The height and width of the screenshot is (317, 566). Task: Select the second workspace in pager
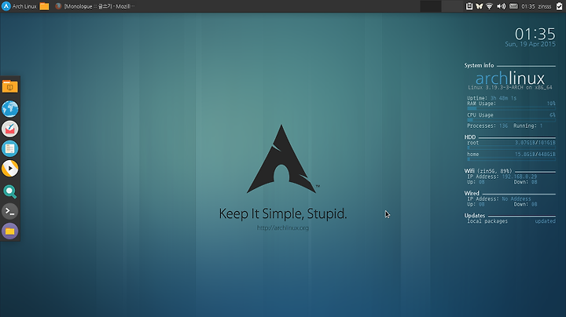pyautogui.click(x=452, y=6)
